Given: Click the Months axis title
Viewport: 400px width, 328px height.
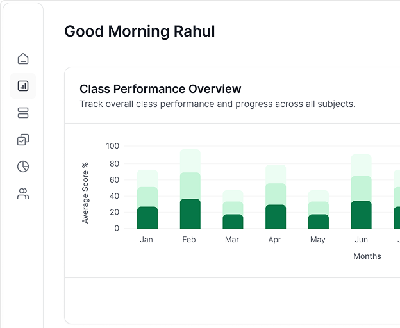Looking at the screenshot, I should click(367, 256).
